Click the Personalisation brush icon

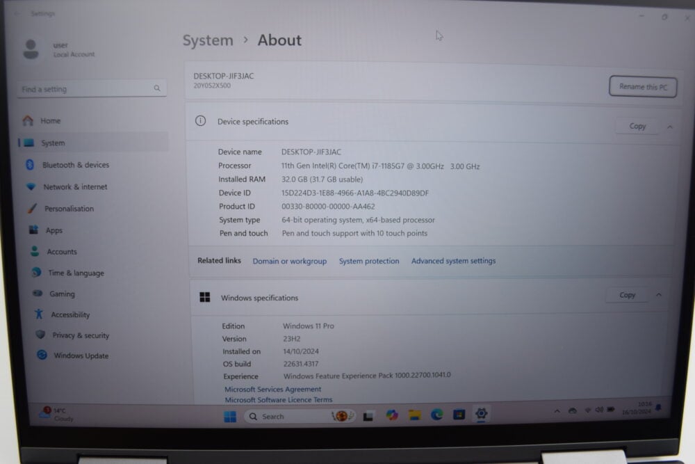pyautogui.click(x=33, y=208)
